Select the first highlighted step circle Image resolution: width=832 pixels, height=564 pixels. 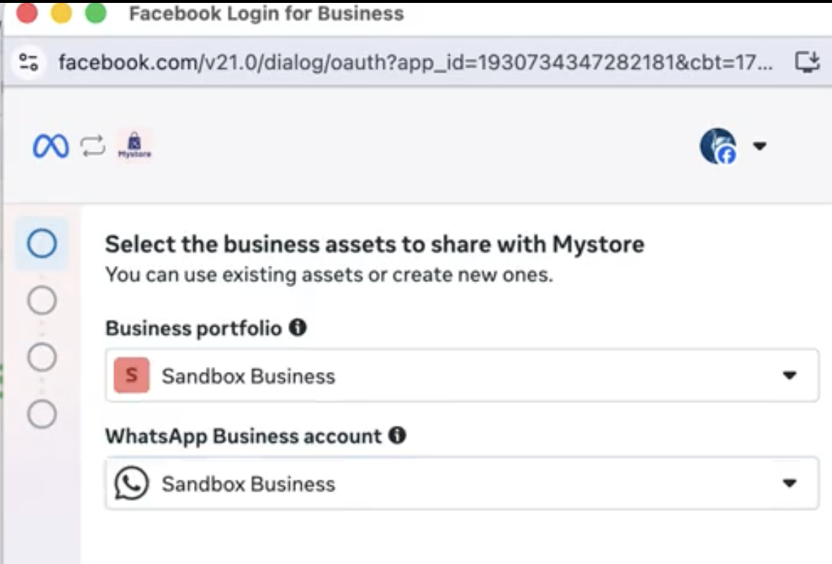[42, 243]
